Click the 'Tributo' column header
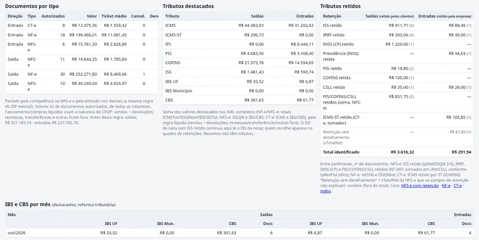Screen dimensions: 479x240 (172, 16)
